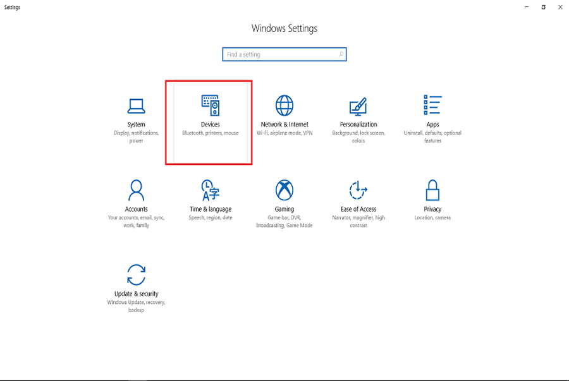Click the Windows Settings heading

(284, 28)
